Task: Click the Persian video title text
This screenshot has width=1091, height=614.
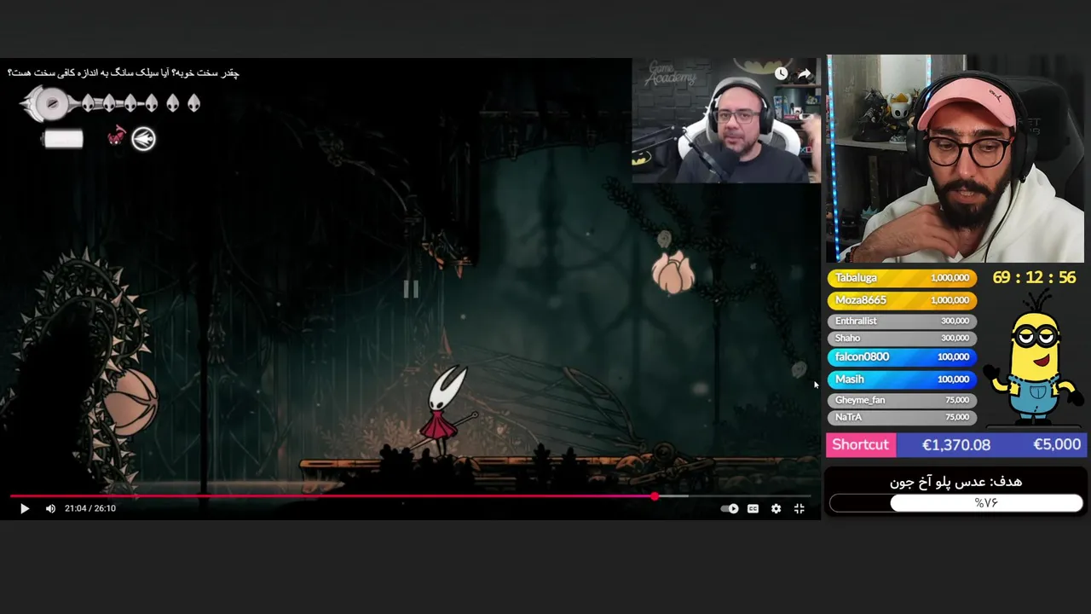Action: pos(124,72)
